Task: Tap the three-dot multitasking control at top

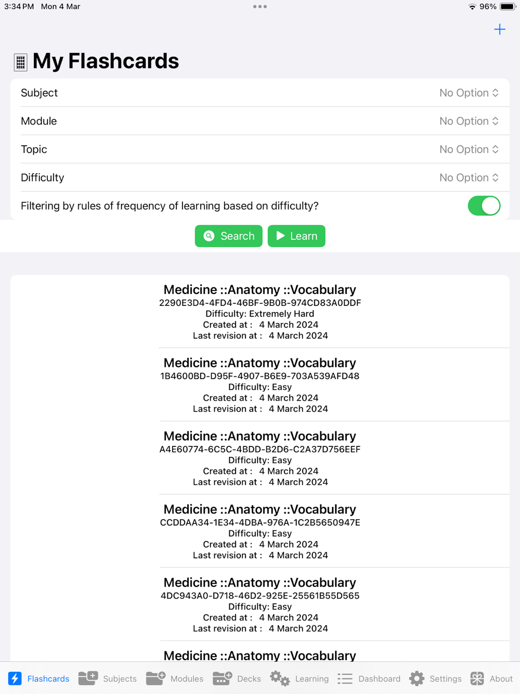Action: [x=260, y=7]
